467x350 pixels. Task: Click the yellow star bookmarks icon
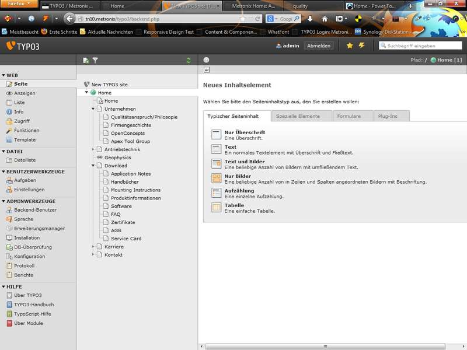click(x=350, y=45)
